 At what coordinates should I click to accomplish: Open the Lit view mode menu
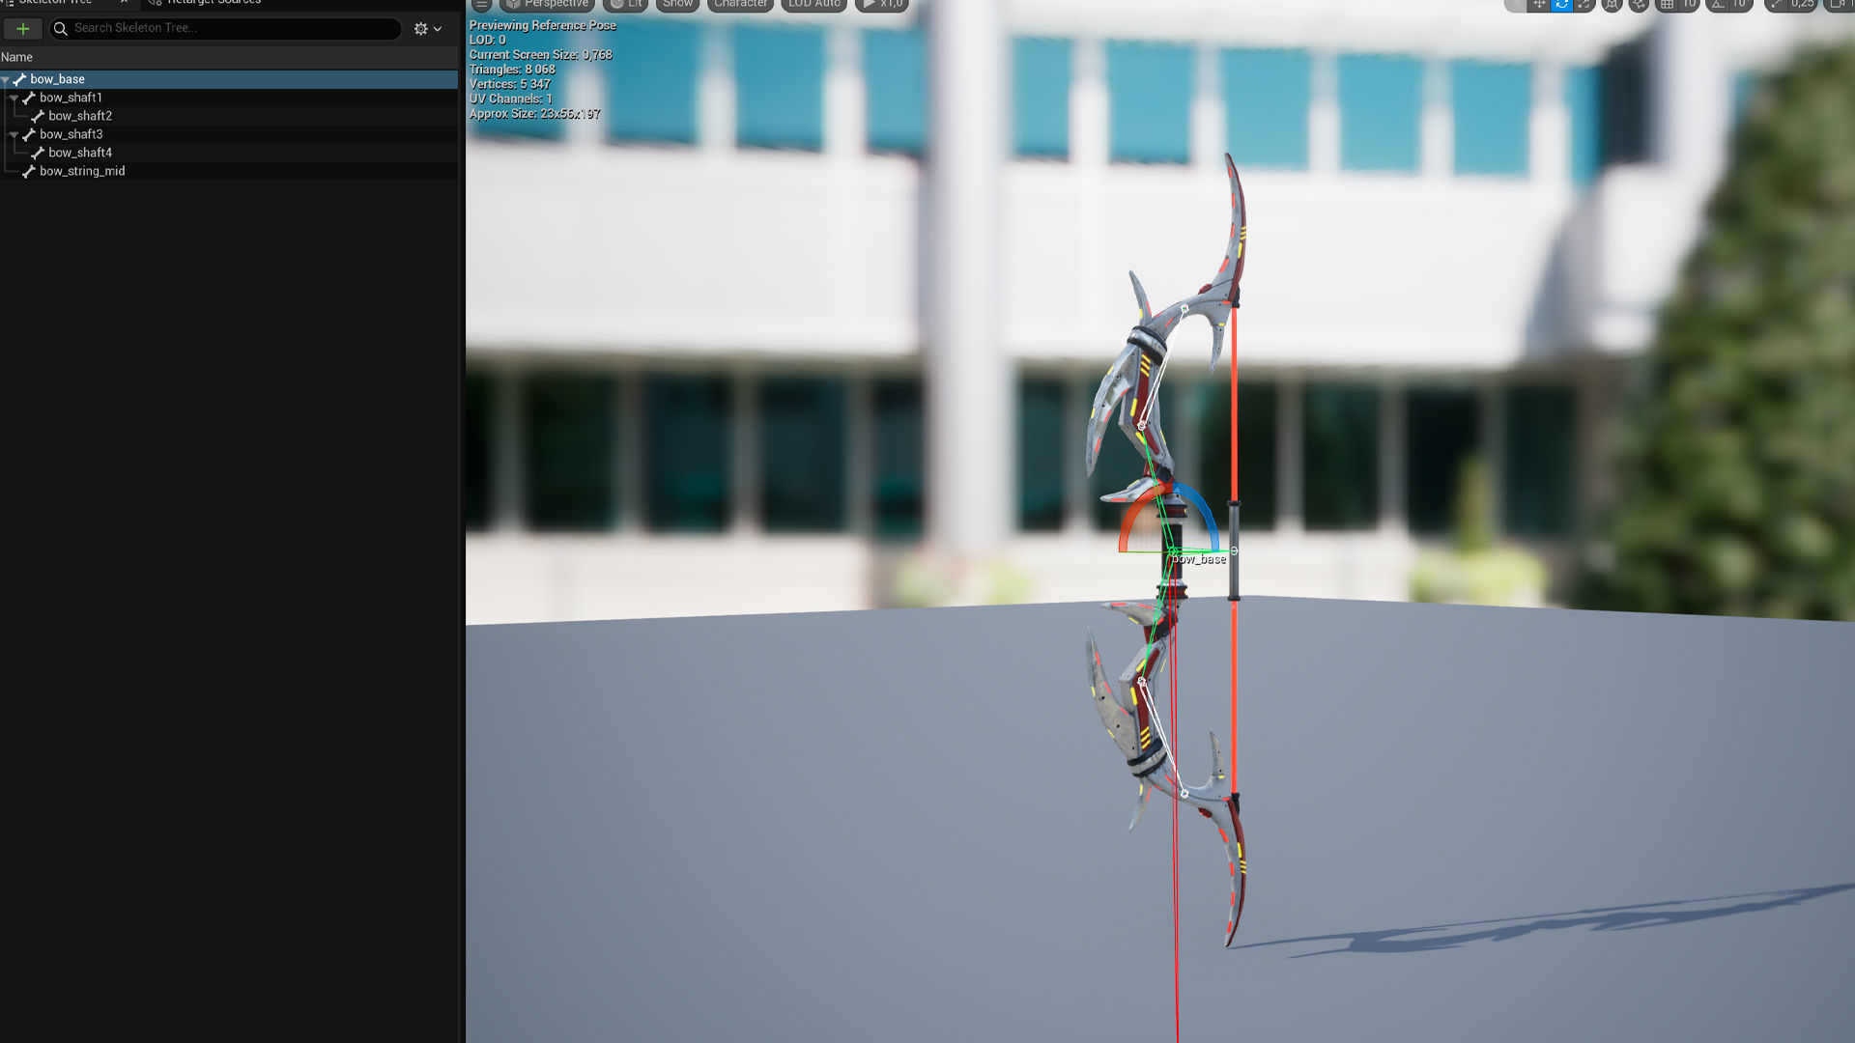point(625,5)
